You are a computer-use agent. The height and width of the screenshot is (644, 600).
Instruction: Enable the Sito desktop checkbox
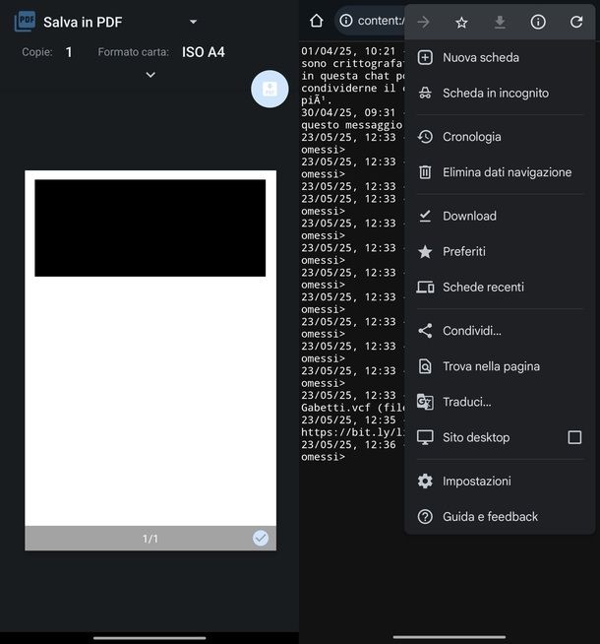pos(574,437)
